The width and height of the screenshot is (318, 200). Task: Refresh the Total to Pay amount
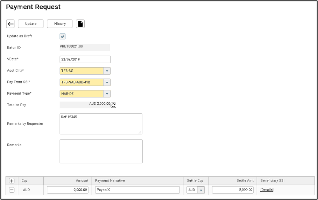[113, 105]
